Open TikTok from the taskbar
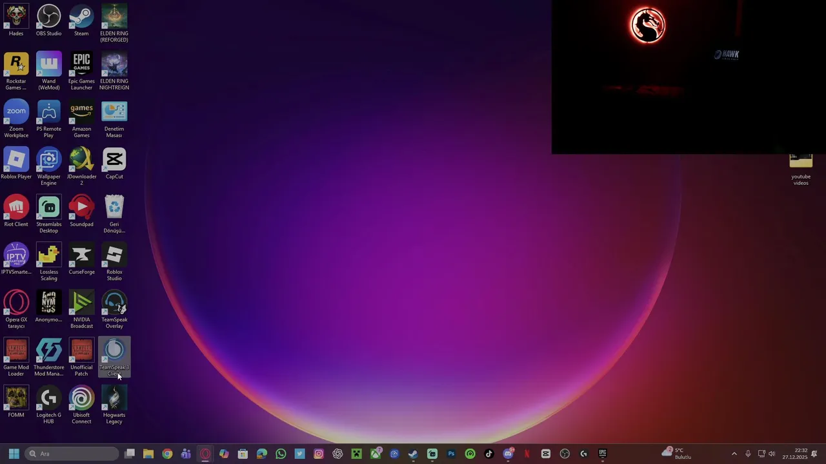Viewport: 826px width, 464px height. point(489,454)
